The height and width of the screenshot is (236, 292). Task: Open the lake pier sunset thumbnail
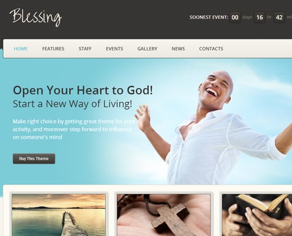click(59, 215)
